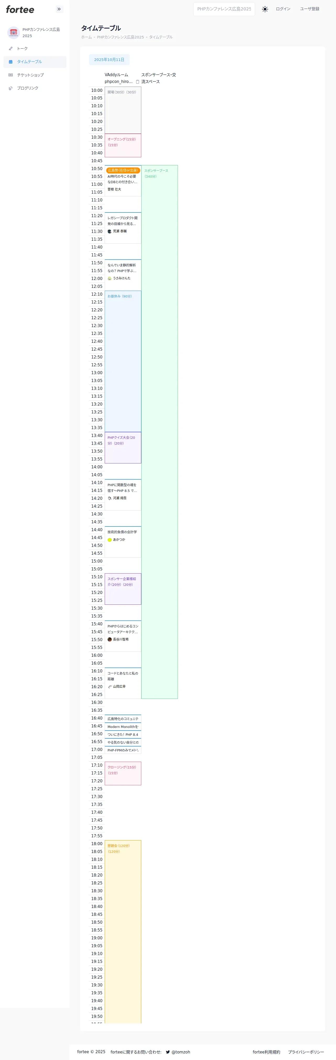This screenshot has width=336, height=1060.
Task: Click speaker name 曽根 壮大
Action: tap(114, 189)
